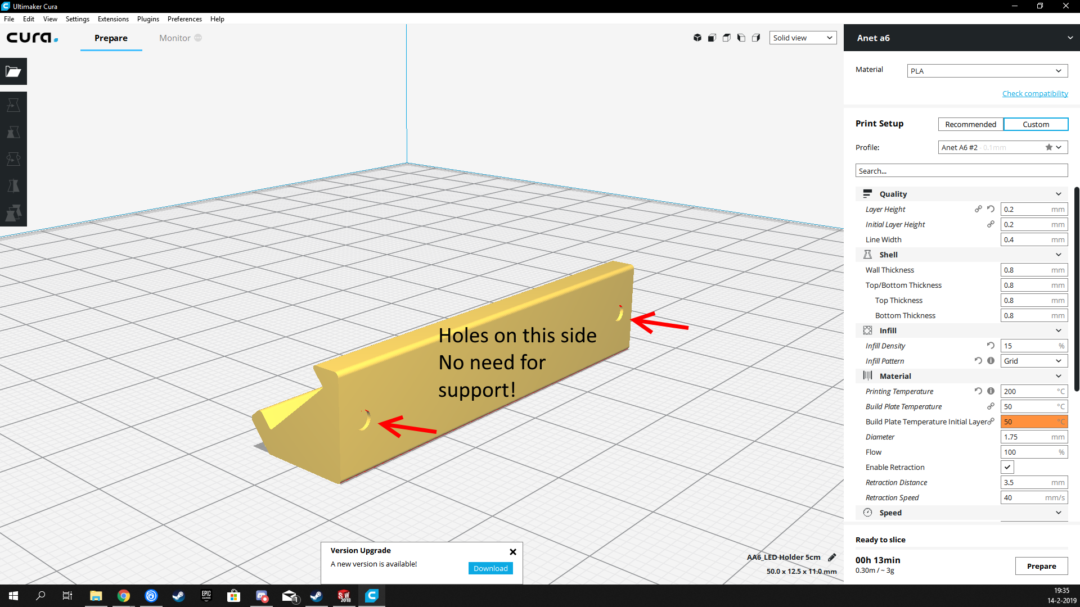Click link icon beside Build Plate Temperature
The image size is (1080, 607).
pyautogui.click(x=991, y=406)
